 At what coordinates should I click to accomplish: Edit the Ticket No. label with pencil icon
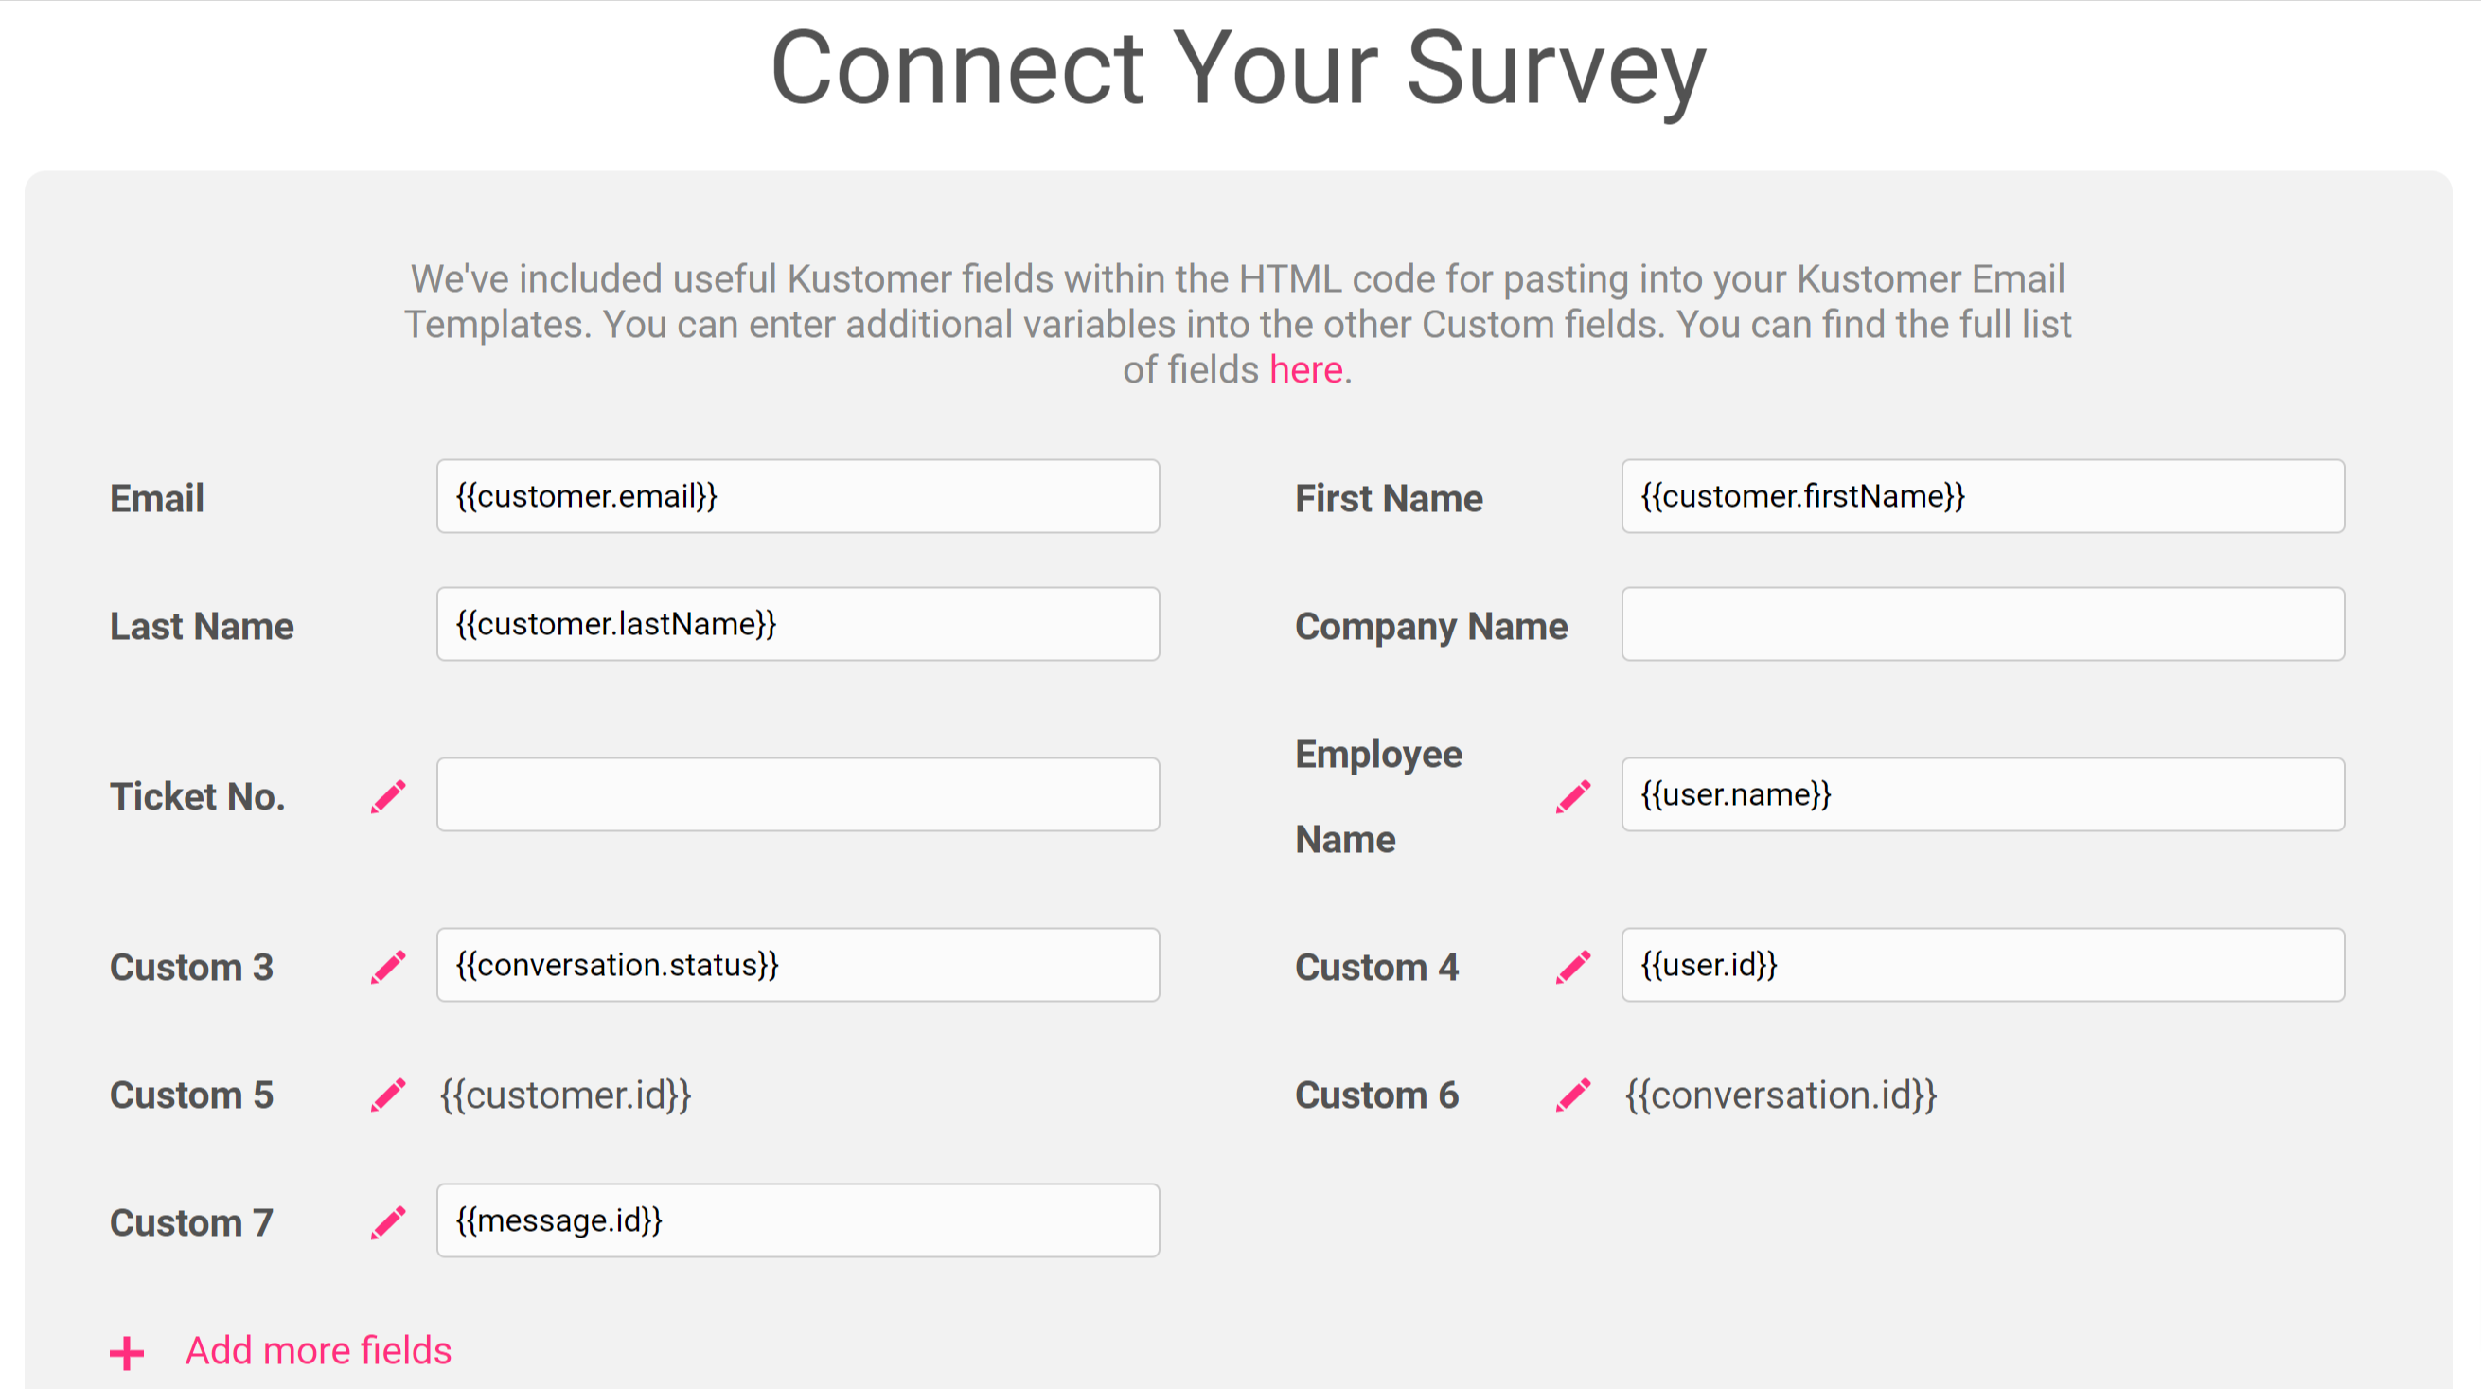point(388,796)
